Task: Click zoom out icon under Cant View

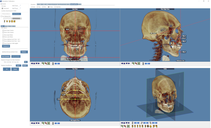Action: coord(46,63)
